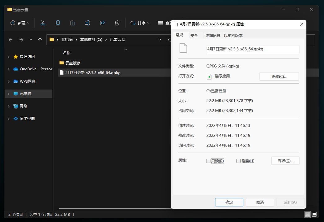Open the 高级(D)... attributes dialog
This screenshot has width=324, height=222.
tap(285, 161)
